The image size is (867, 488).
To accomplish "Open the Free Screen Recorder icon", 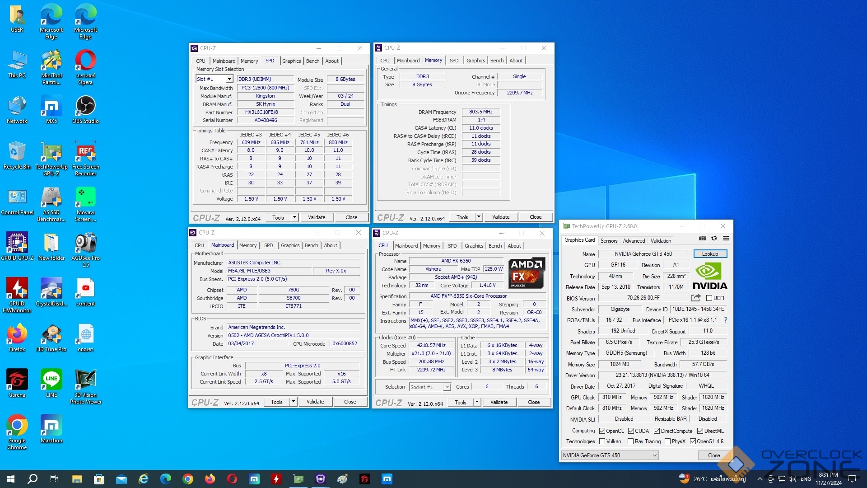I will 85,159.
